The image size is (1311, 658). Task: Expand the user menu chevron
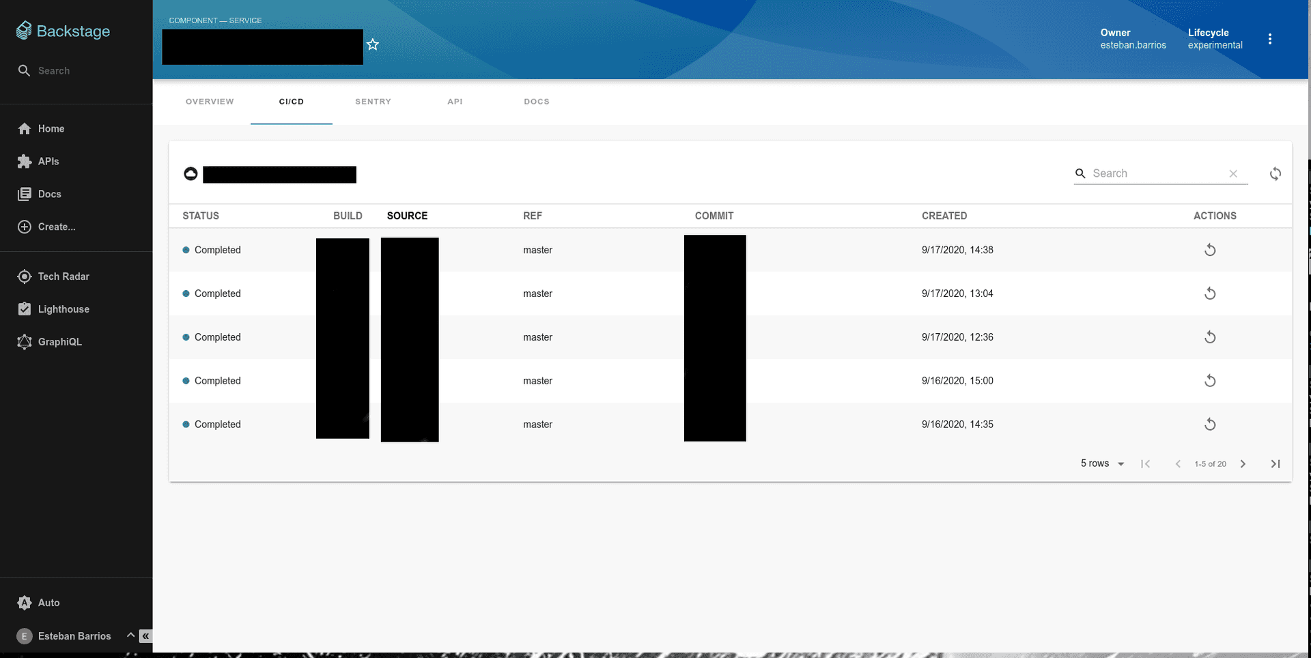point(130,635)
